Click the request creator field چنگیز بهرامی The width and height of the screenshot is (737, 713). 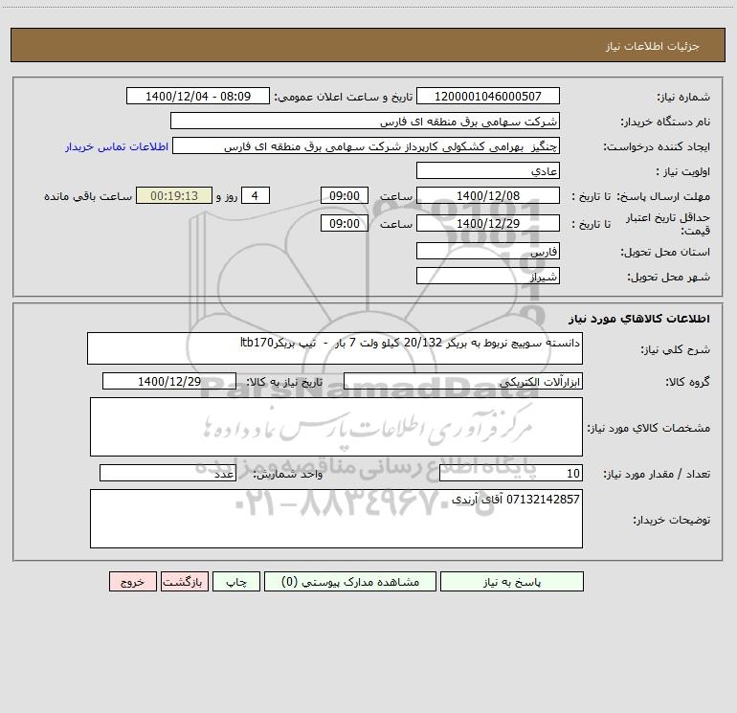[367, 145]
